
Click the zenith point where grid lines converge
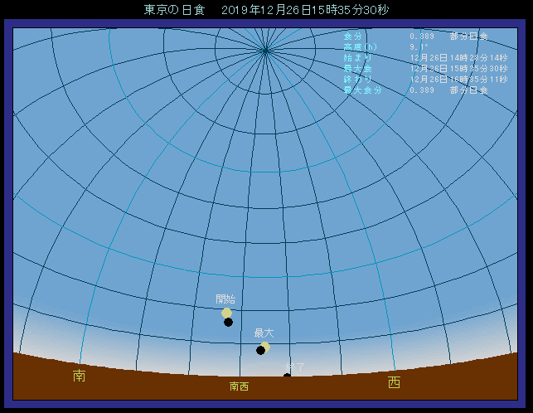265,51
